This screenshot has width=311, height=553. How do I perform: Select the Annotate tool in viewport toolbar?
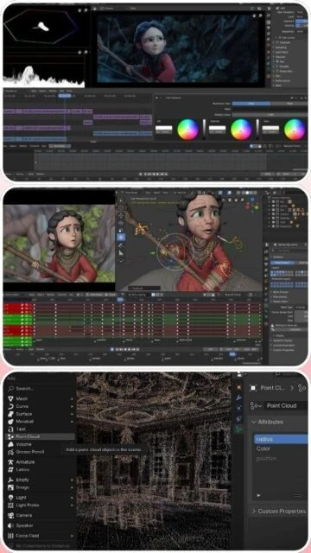121,245
